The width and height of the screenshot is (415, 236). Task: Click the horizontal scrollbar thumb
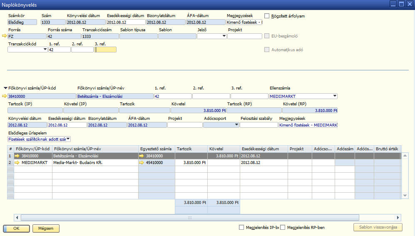coord(190,218)
